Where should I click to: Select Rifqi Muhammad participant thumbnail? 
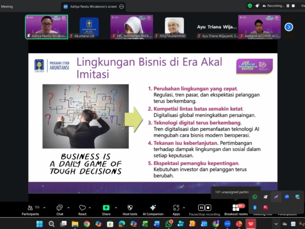174,27
